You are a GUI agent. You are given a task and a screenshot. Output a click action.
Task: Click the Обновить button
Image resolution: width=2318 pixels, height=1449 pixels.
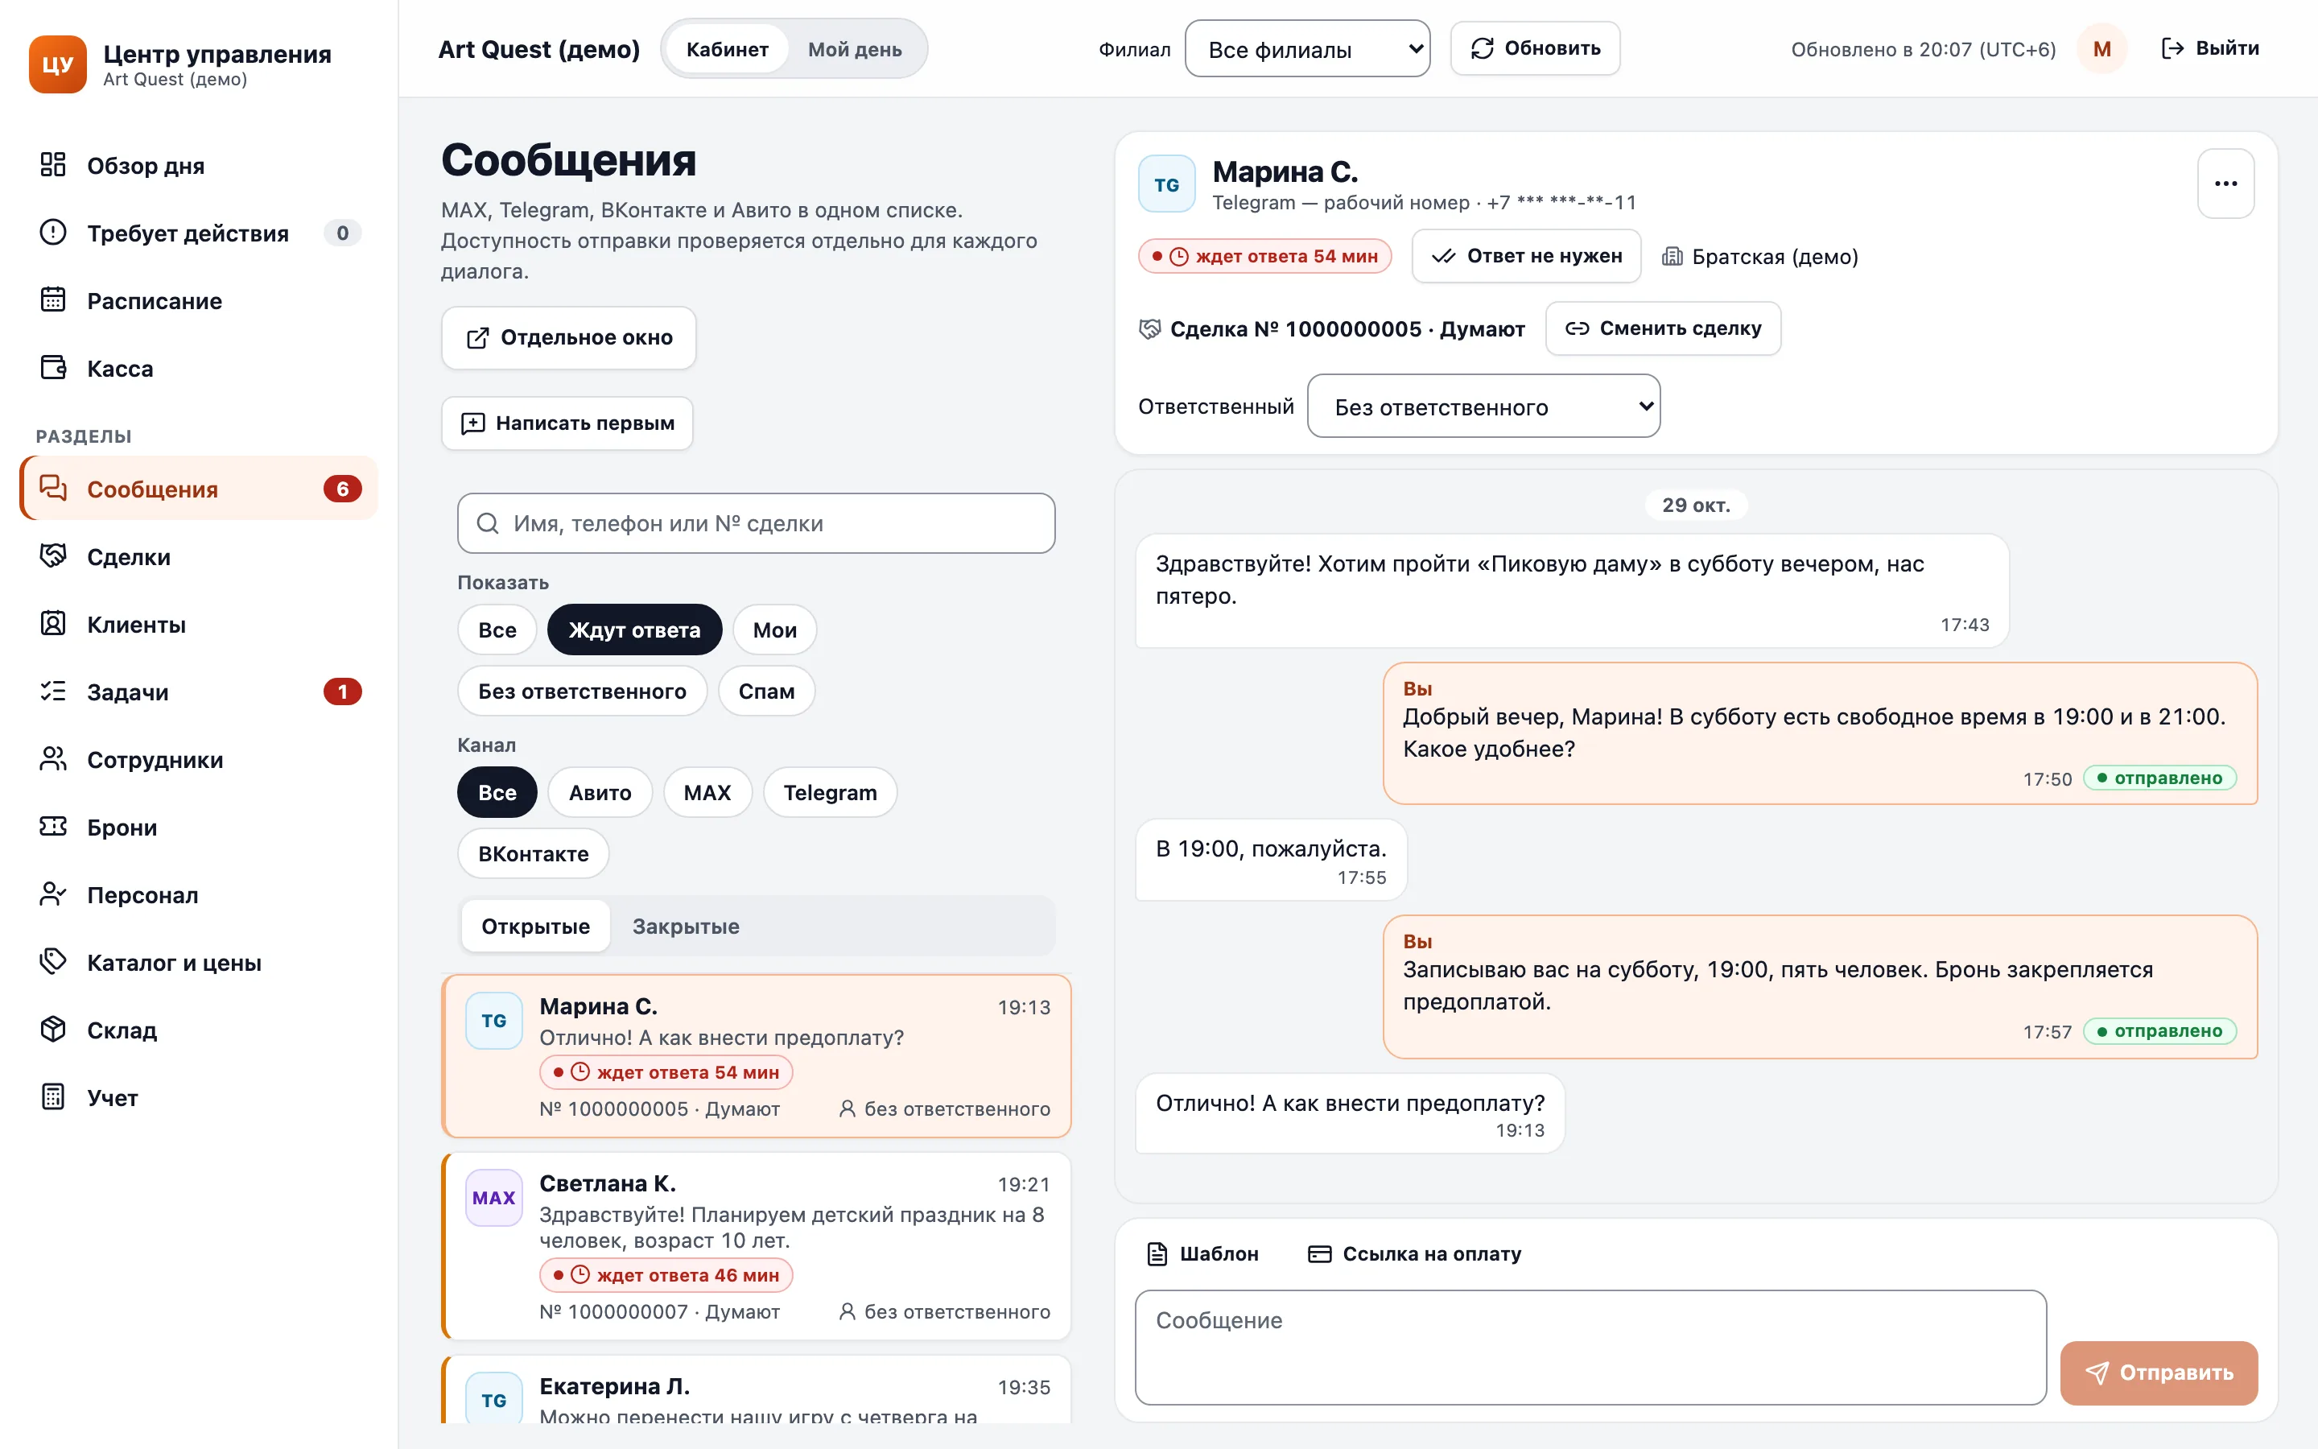click(1535, 49)
